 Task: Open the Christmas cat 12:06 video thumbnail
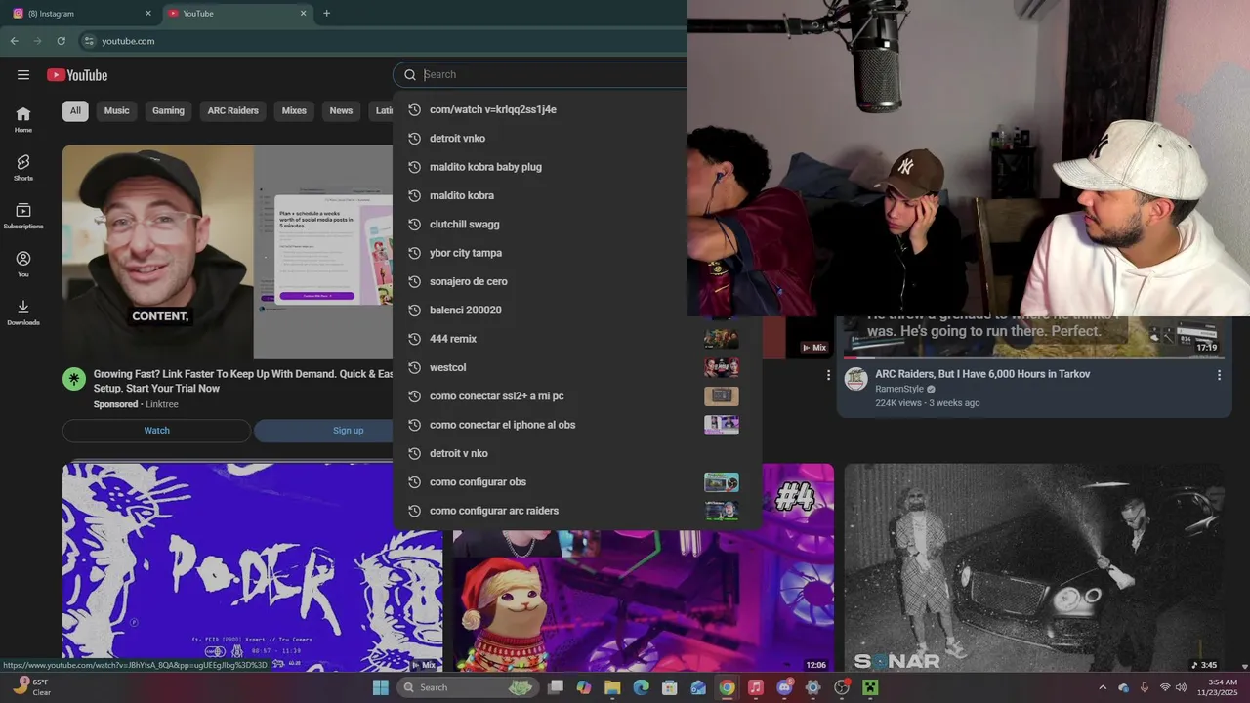pyautogui.click(x=644, y=600)
